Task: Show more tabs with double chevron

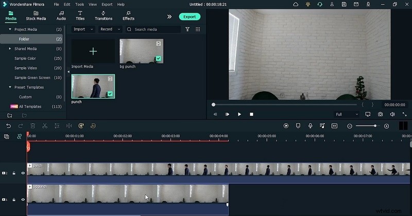Action: pyautogui.click(x=169, y=17)
